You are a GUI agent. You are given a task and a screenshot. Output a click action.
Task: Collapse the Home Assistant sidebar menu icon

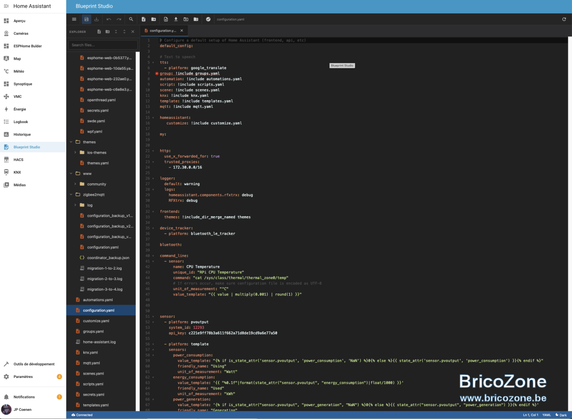click(x=6, y=6)
